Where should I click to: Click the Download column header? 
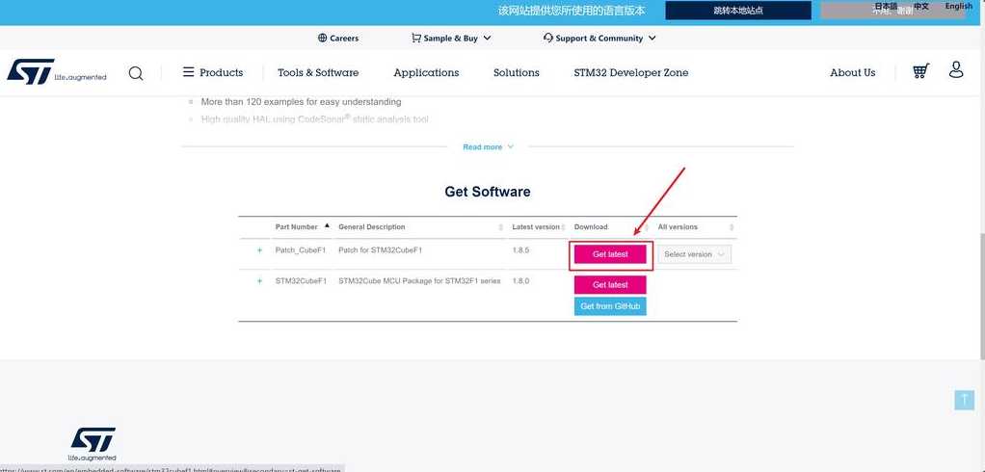point(591,226)
